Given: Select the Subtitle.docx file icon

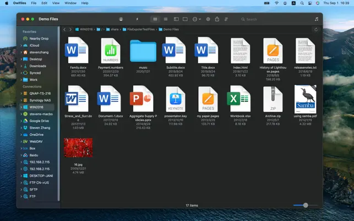Looking at the screenshot, I should 175,50.
